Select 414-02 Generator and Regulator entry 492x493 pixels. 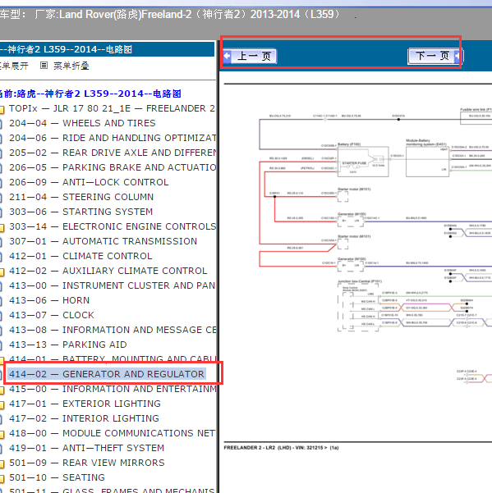107,374
